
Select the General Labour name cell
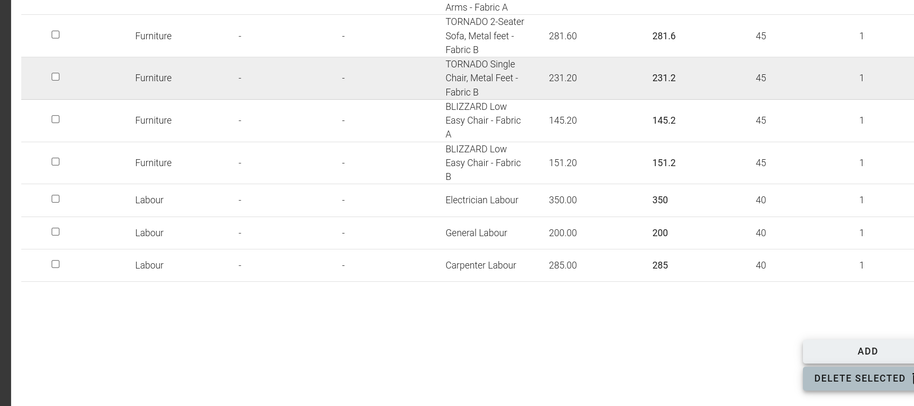tap(476, 233)
